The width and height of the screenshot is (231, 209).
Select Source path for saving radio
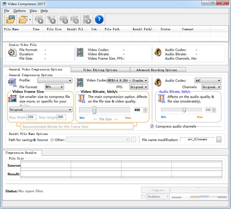(34, 140)
